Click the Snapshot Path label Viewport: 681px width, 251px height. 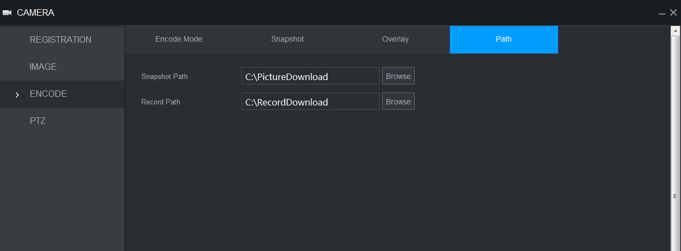pyautogui.click(x=165, y=76)
